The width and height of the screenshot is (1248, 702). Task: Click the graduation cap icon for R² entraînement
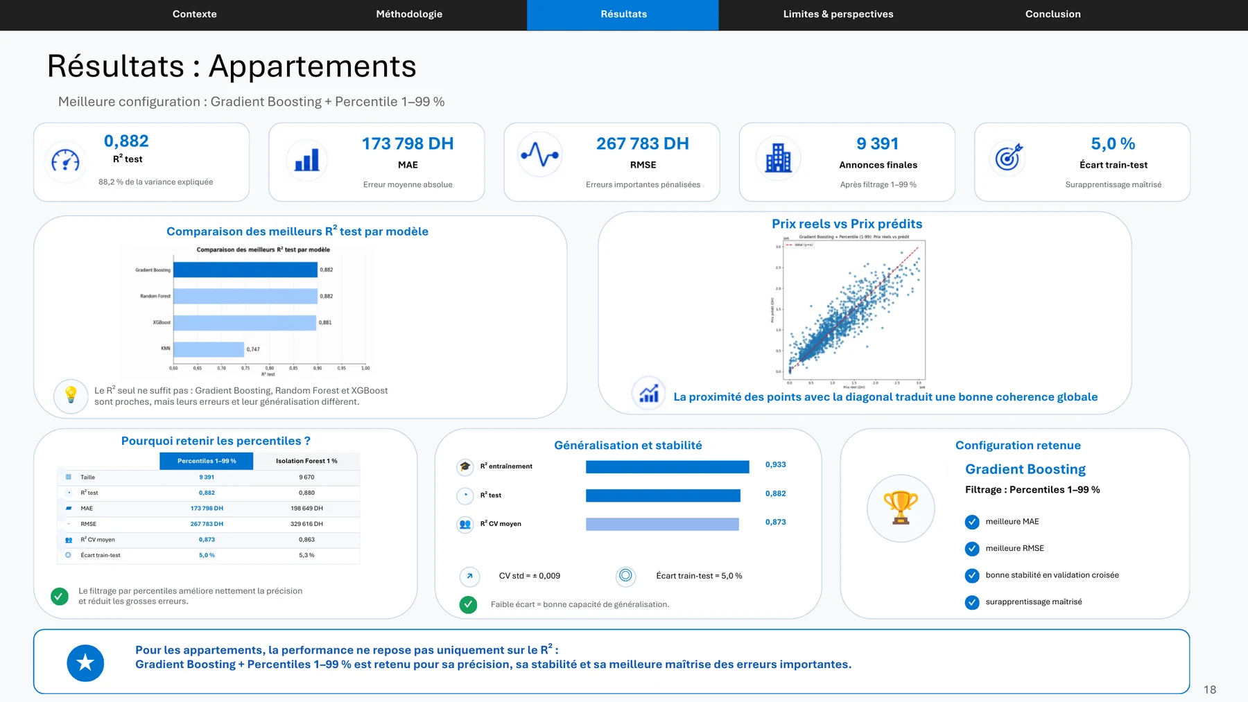(465, 467)
